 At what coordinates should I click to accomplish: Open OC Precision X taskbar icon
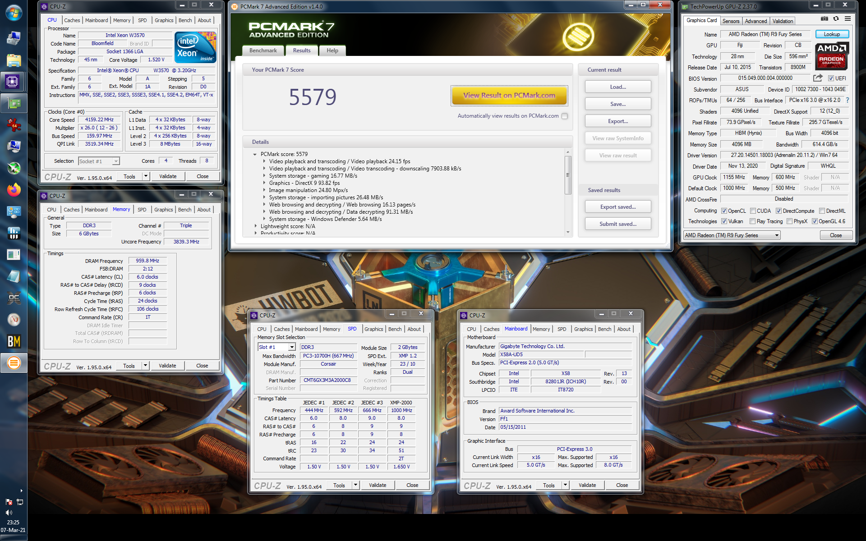(x=14, y=298)
